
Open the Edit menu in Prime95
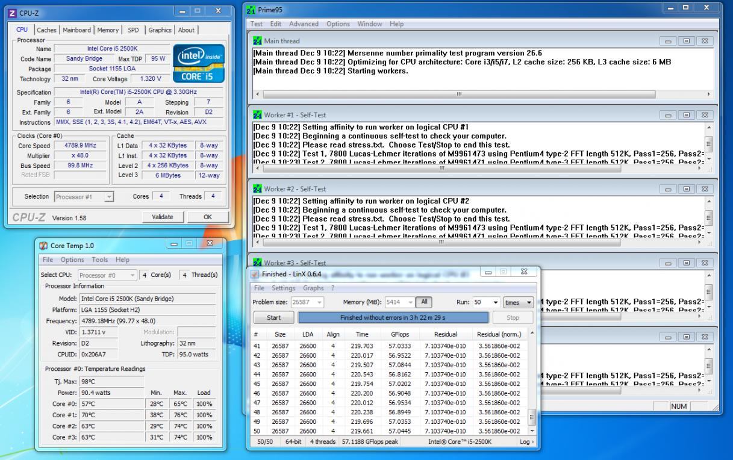tap(276, 24)
